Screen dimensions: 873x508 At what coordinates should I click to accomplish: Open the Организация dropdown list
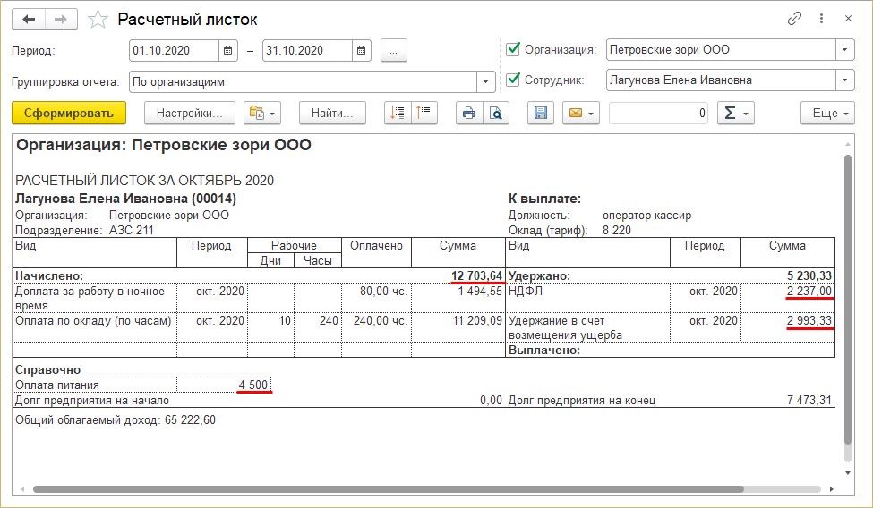point(844,50)
